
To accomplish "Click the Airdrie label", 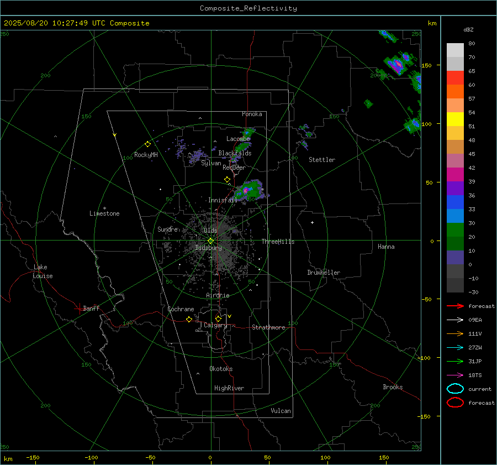I will coord(218,295).
